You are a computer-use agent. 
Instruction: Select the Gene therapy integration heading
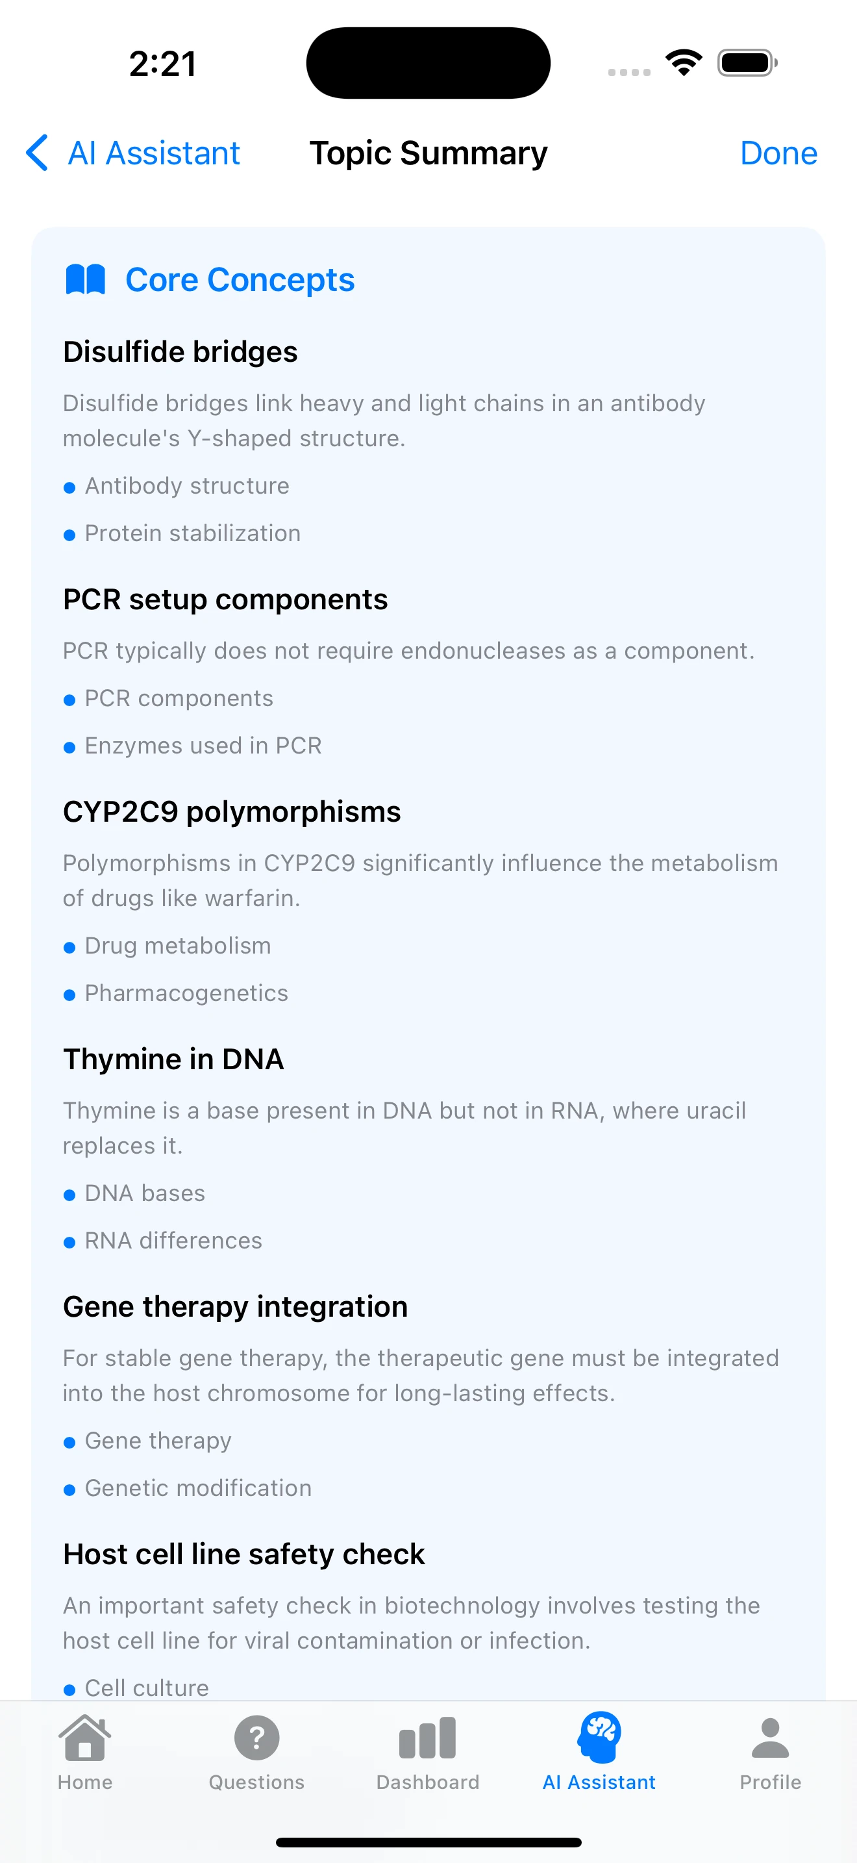point(236,1307)
